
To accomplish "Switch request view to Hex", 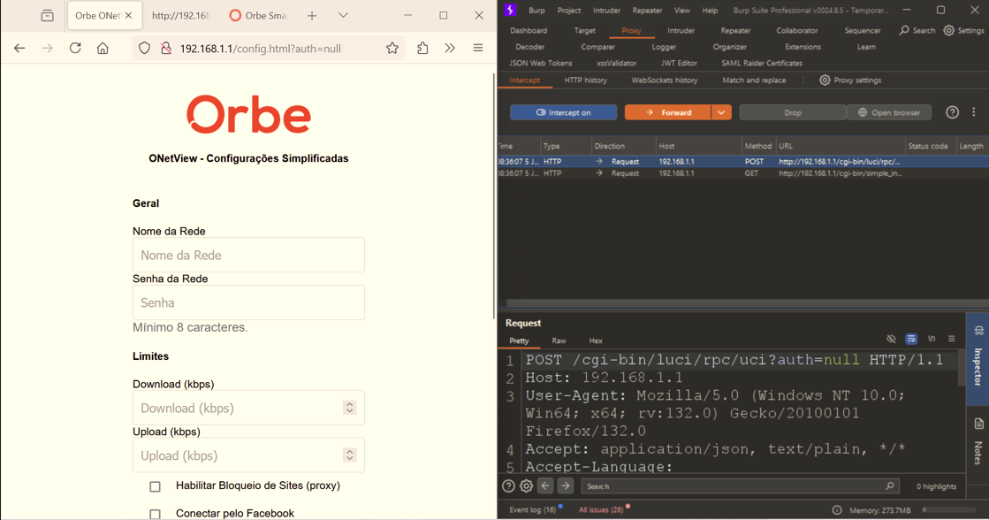I will 596,340.
